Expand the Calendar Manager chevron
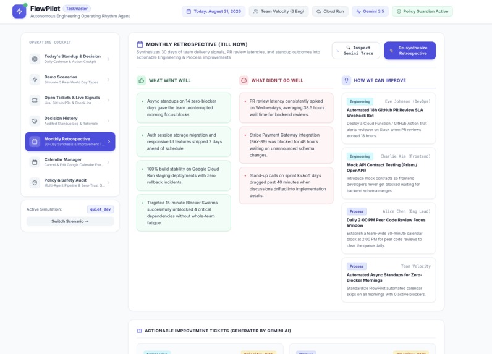Viewport: 492px width, 354px height. click(108, 162)
